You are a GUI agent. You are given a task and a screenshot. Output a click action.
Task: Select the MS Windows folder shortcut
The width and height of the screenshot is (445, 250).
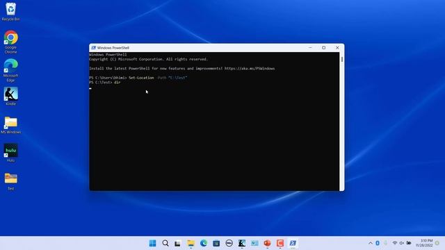tap(11, 125)
